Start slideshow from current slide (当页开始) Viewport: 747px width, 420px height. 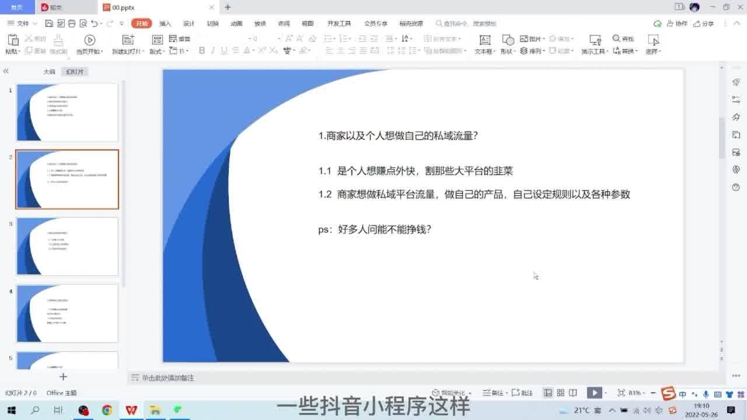coord(89,40)
